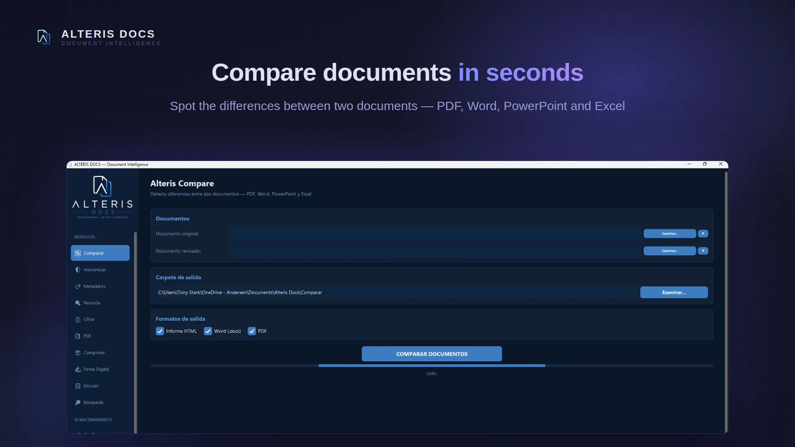Toggle the Word (.docx) checkbox
Image resolution: width=795 pixels, height=447 pixels.
point(208,331)
